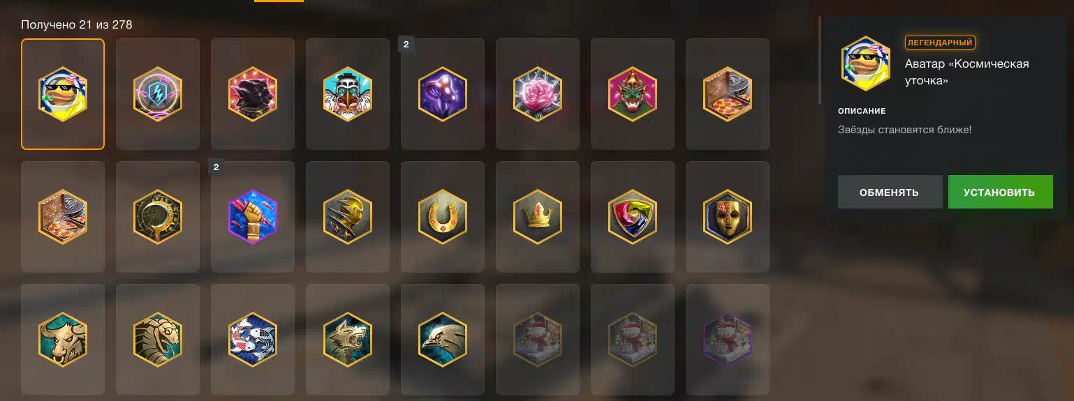
Task: Pick the raised fist avatar with purple border
Action: [x=253, y=217]
